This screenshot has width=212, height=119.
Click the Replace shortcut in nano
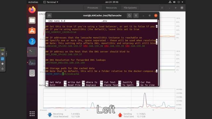[89, 85]
